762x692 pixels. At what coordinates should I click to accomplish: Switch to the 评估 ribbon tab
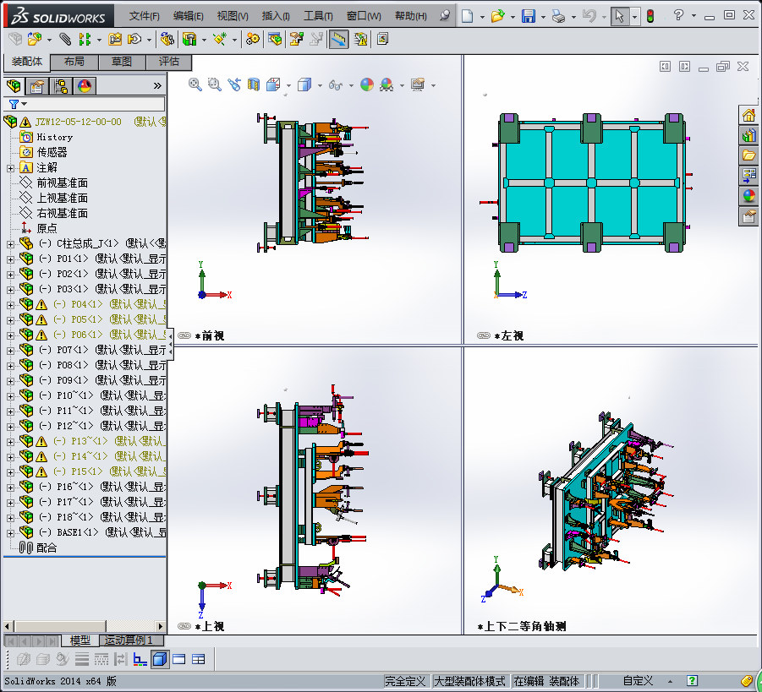coord(169,63)
